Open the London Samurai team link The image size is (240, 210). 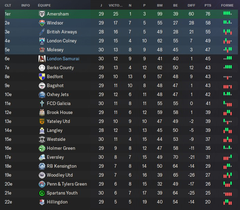63,59
